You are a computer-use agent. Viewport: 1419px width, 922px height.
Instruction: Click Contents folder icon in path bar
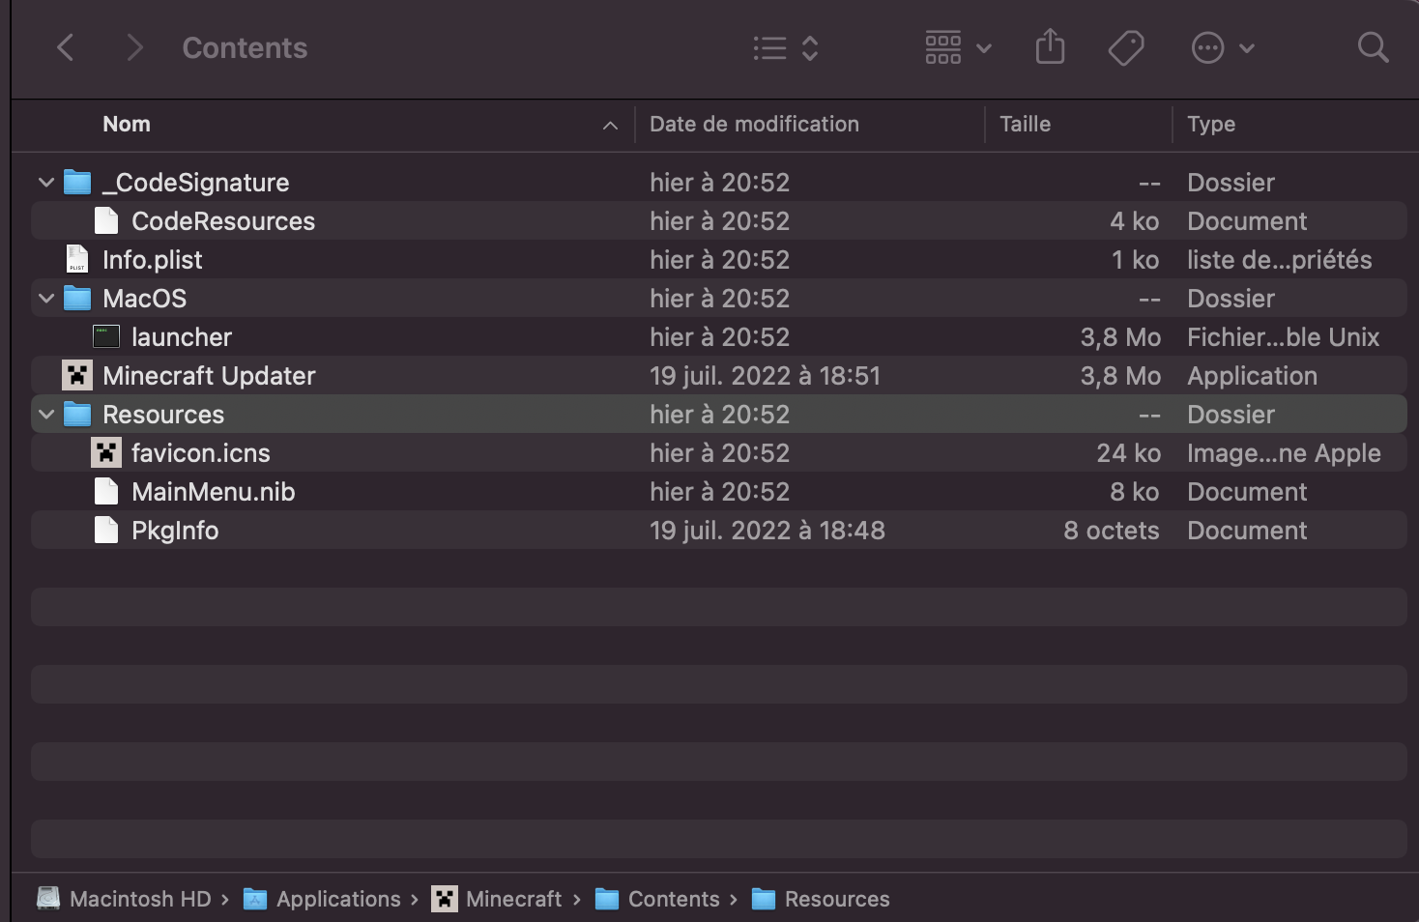(607, 899)
